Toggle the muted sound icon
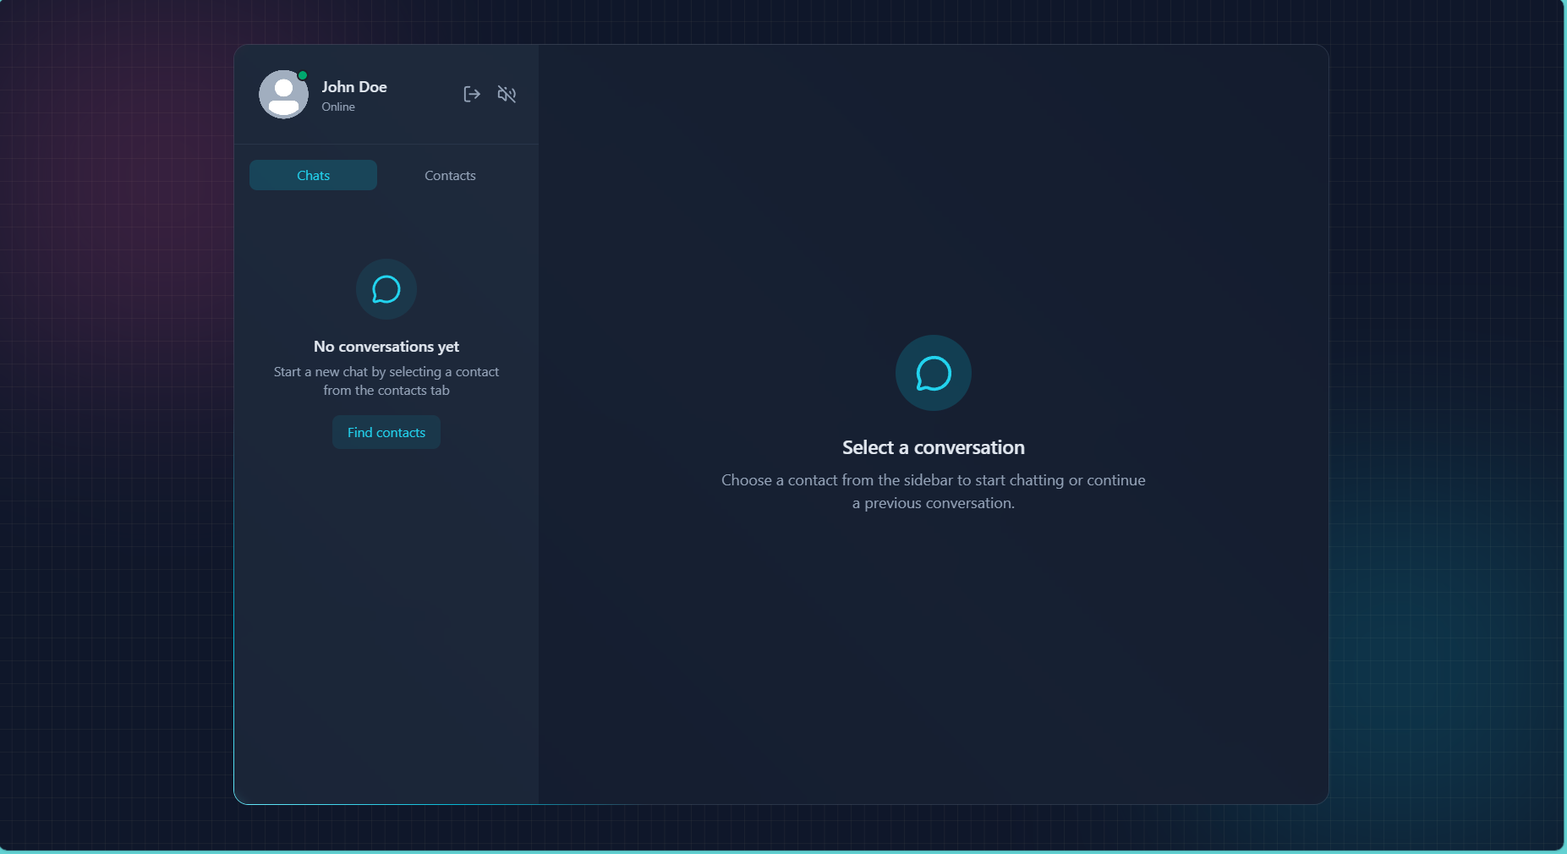Image resolution: width=1567 pixels, height=854 pixels. click(x=507, y=94)
